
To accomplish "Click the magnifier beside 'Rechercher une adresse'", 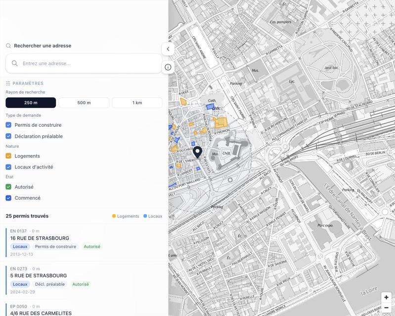I will 8,46.
